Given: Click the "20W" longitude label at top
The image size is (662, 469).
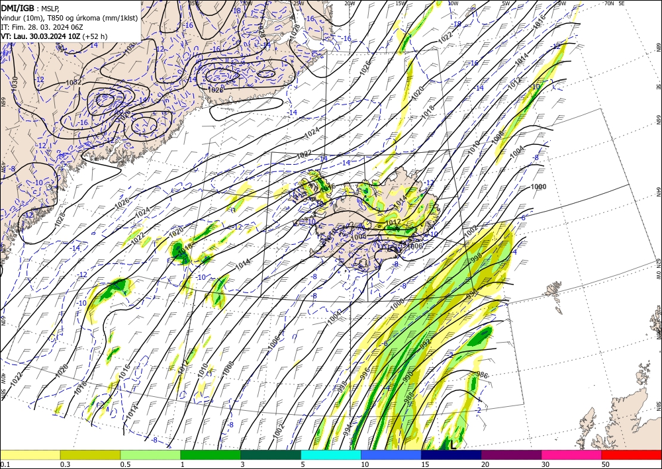Looking at the screenshot, I should 350,3.
